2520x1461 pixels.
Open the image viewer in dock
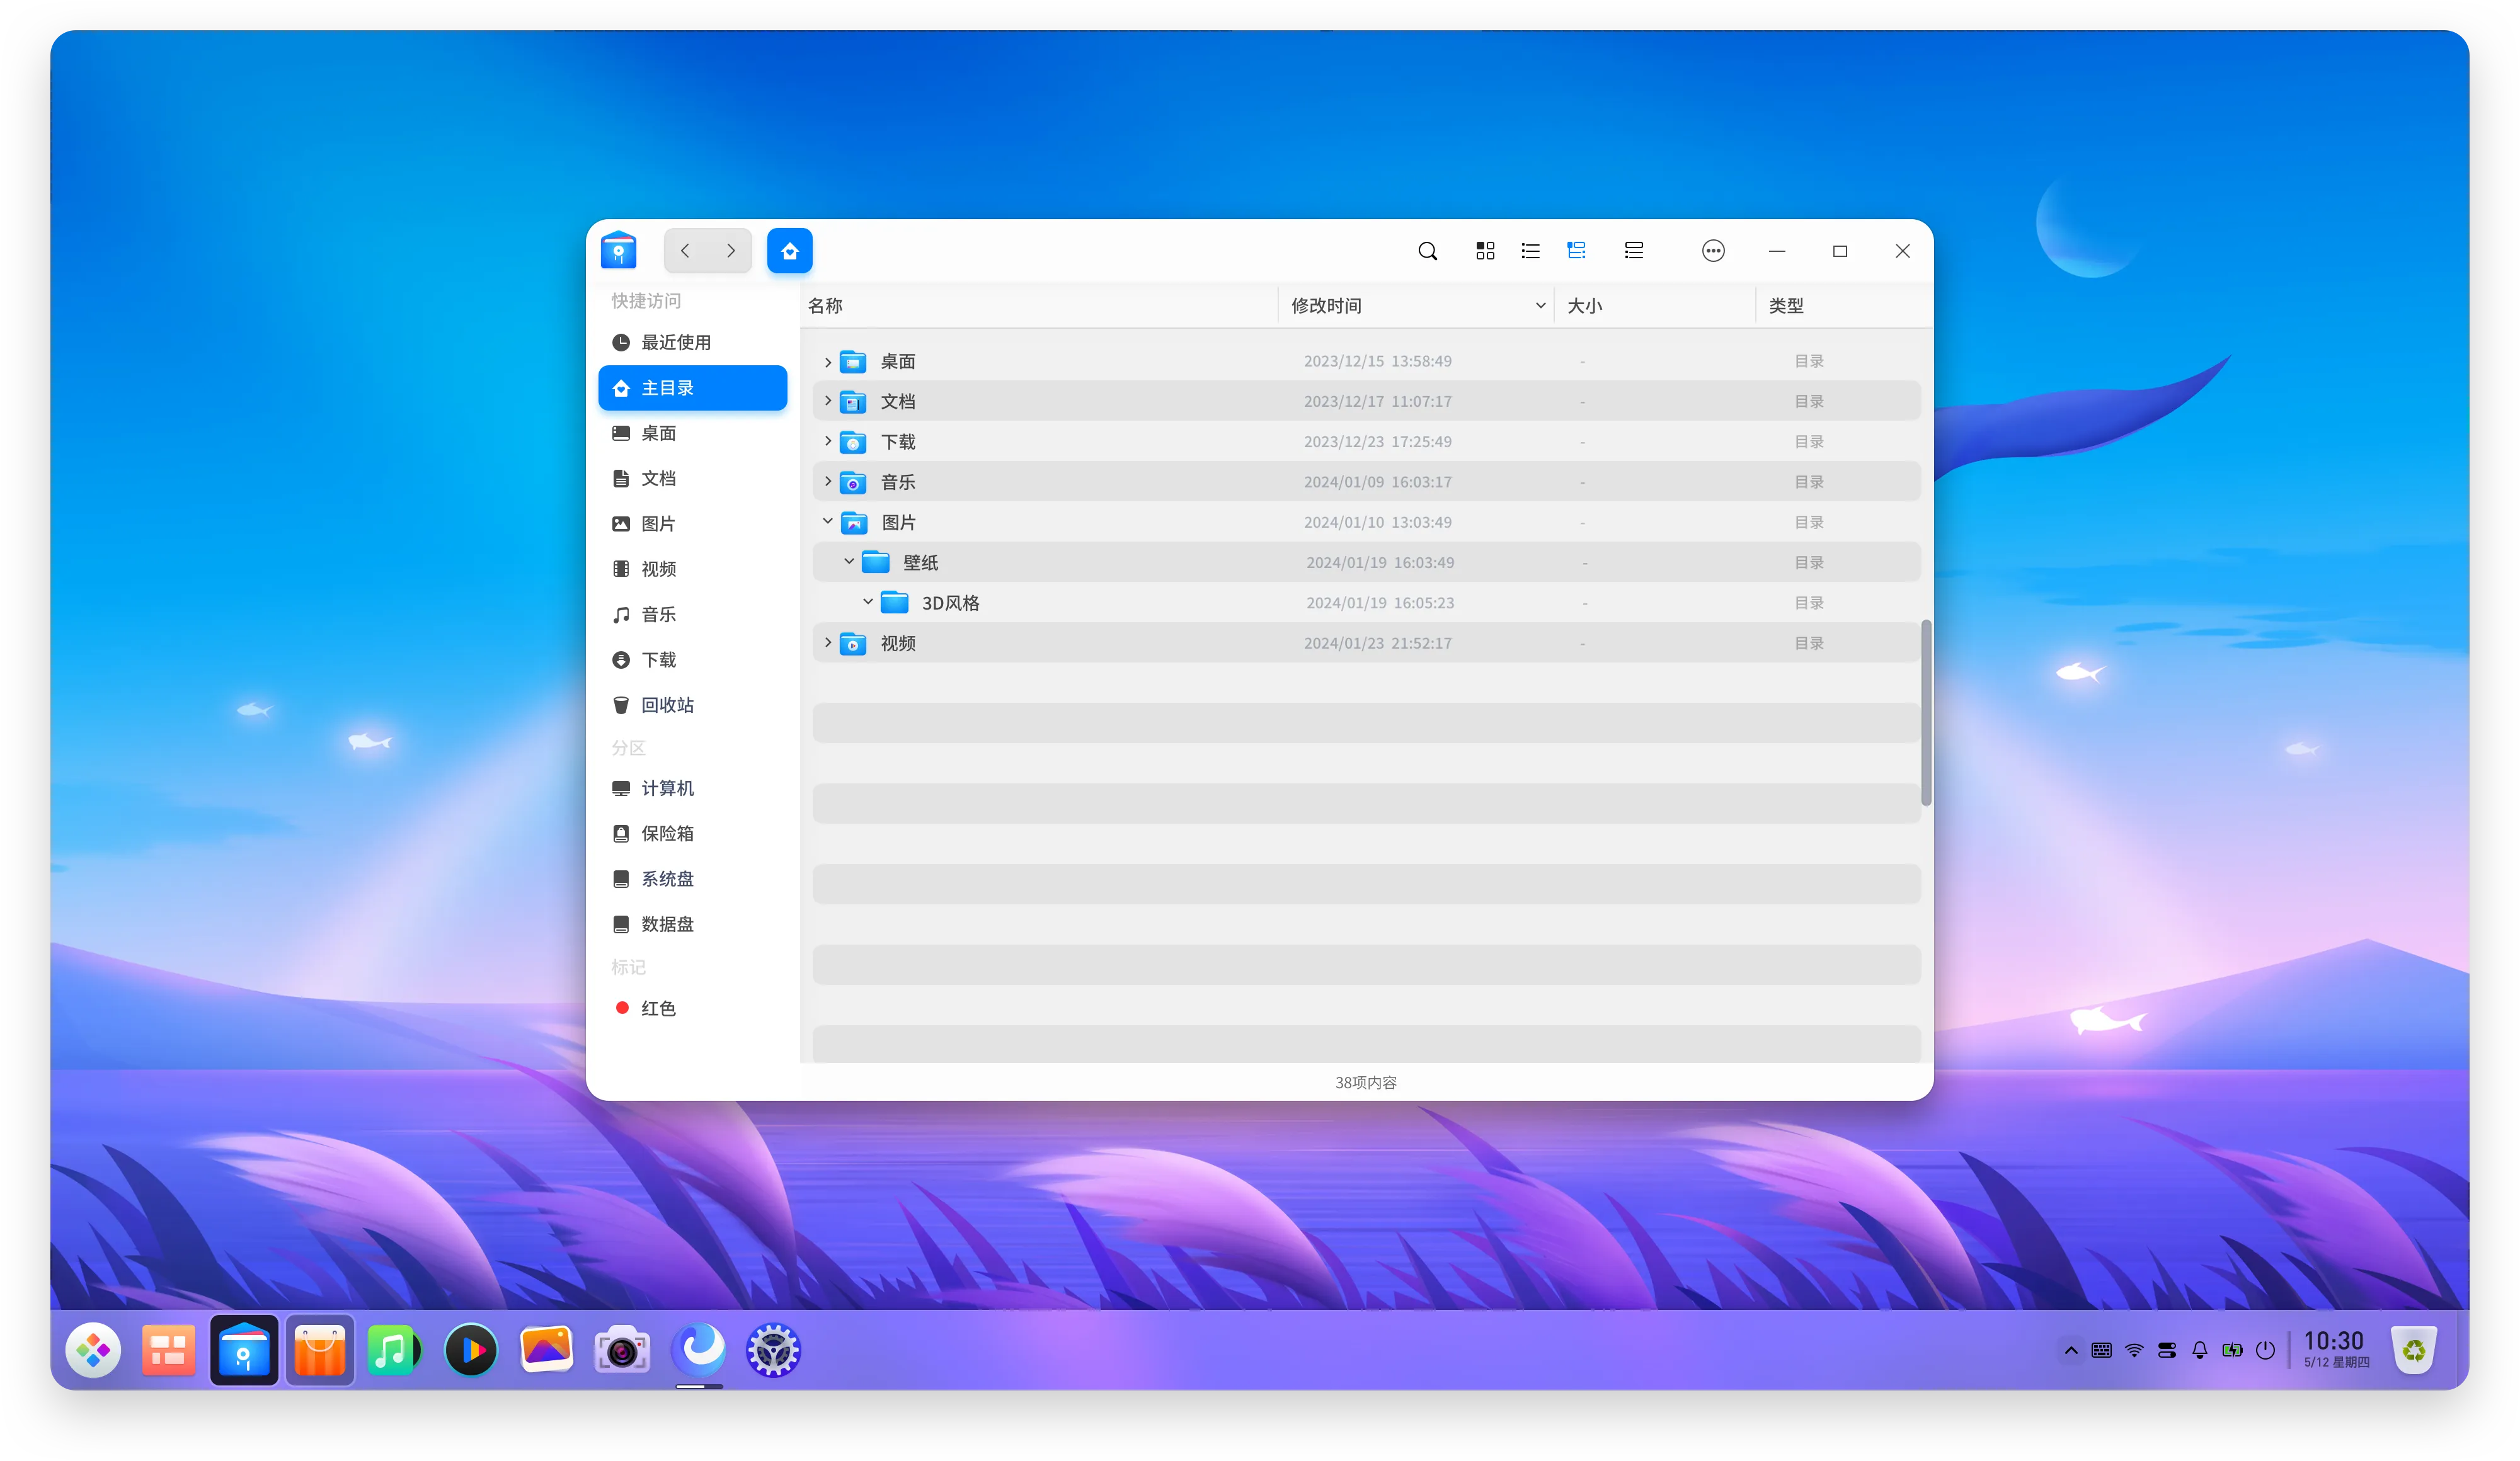(546, 1349)
